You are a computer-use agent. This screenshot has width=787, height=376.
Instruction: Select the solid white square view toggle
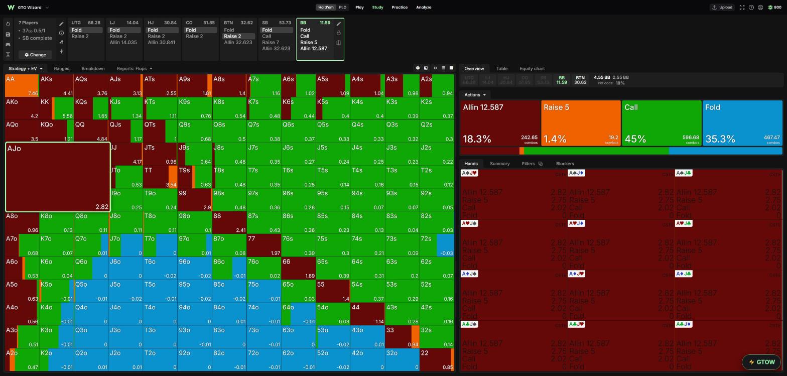[x=451, y=68]
